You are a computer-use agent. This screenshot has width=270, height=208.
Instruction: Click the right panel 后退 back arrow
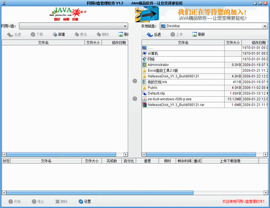click(x=150, y=35)
